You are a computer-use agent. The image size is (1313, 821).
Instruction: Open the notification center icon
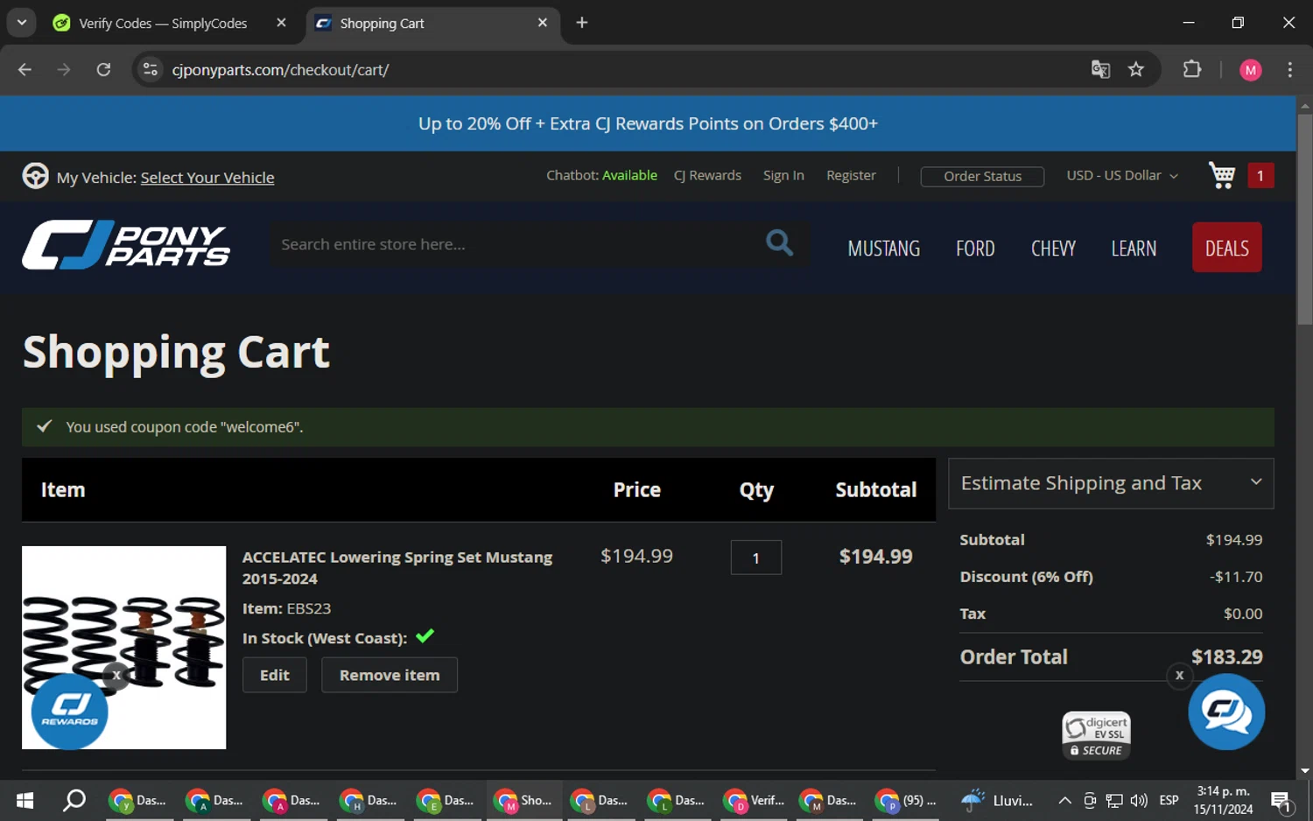1281,800
